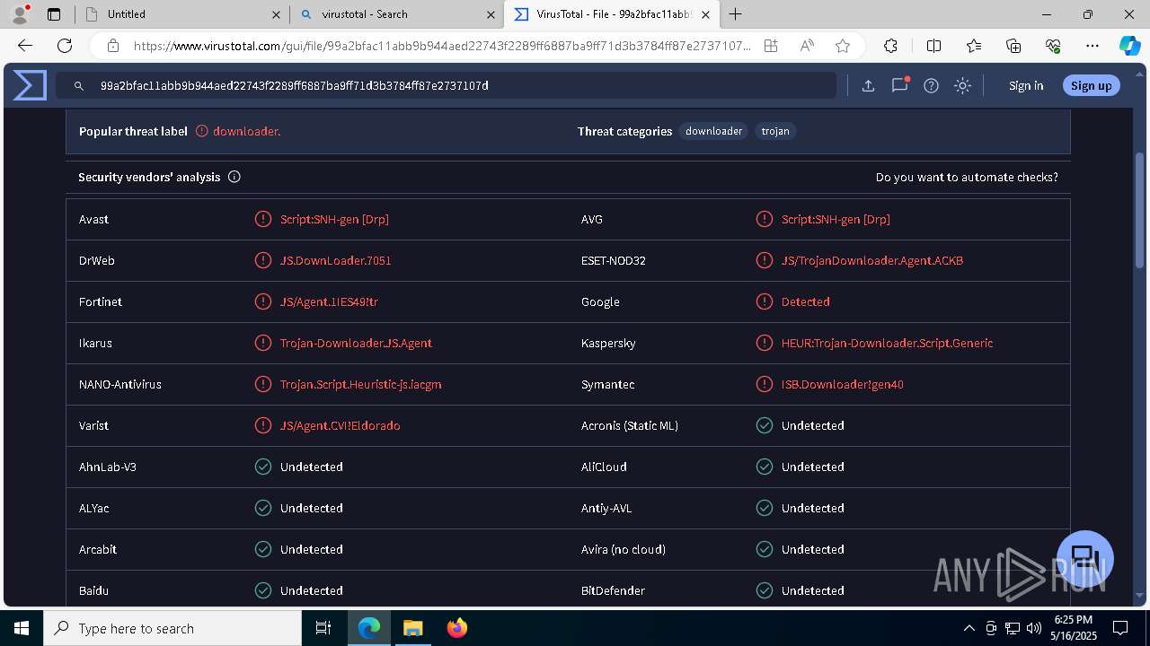Open the floating chat widget button

click(x=1085, y=558)
